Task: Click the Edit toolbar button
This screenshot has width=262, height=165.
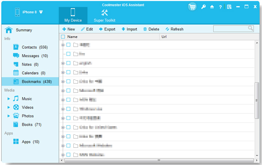Action: point(87,29)
